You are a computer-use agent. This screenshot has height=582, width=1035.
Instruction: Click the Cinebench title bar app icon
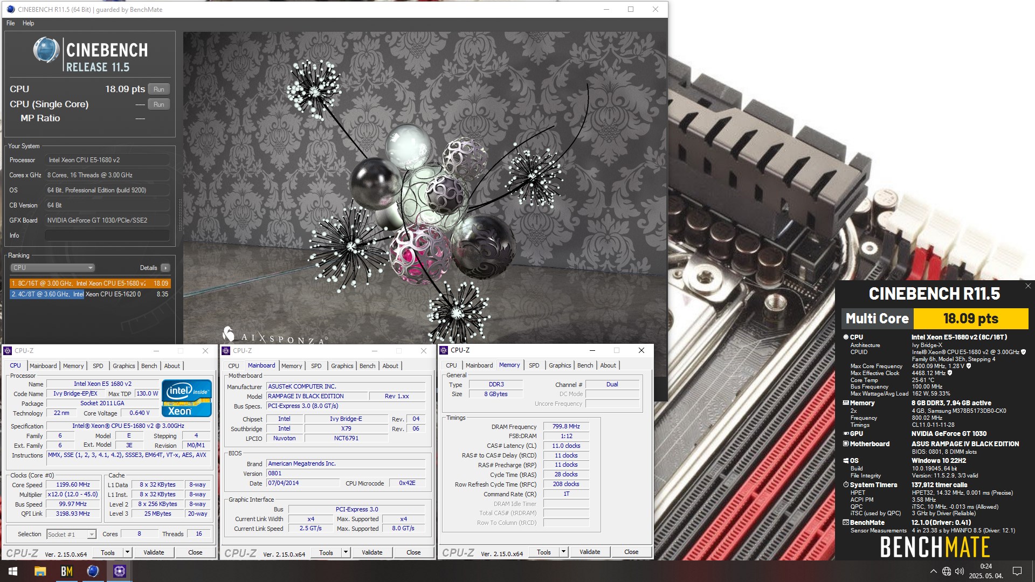point(10,9)
